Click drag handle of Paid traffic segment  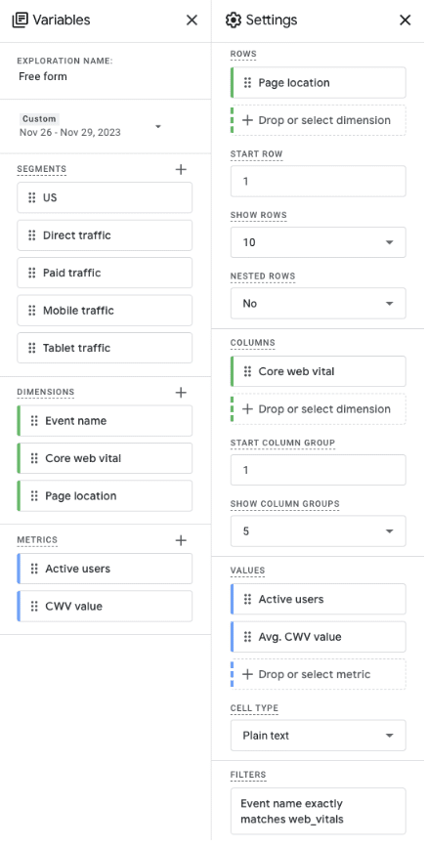click(x=32, y=273)
